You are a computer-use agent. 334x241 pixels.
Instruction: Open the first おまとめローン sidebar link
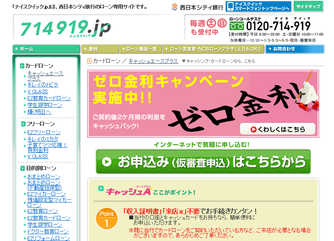pyautogui.click(x=44, y=177)
